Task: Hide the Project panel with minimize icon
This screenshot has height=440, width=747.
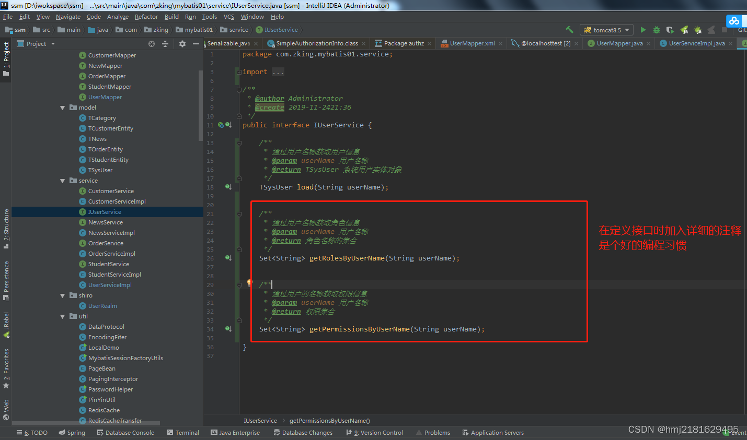Action: pyautogui.click(x=196, y=44)
